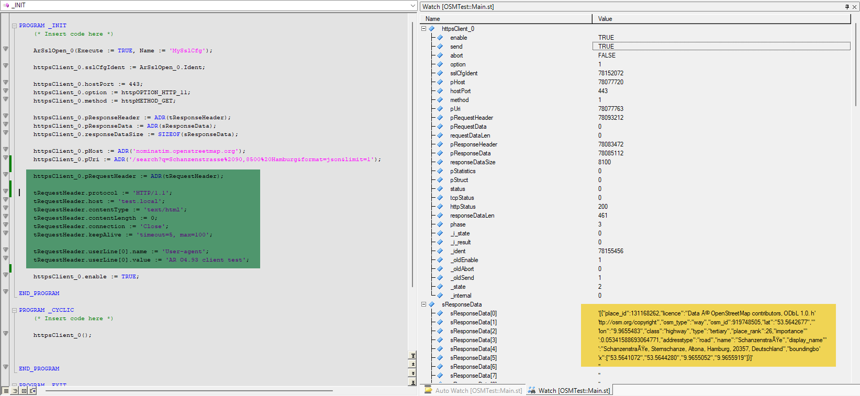Click second outline view icon in editor footer
Viewport: 860px width, 396px height.
[15, 391]
